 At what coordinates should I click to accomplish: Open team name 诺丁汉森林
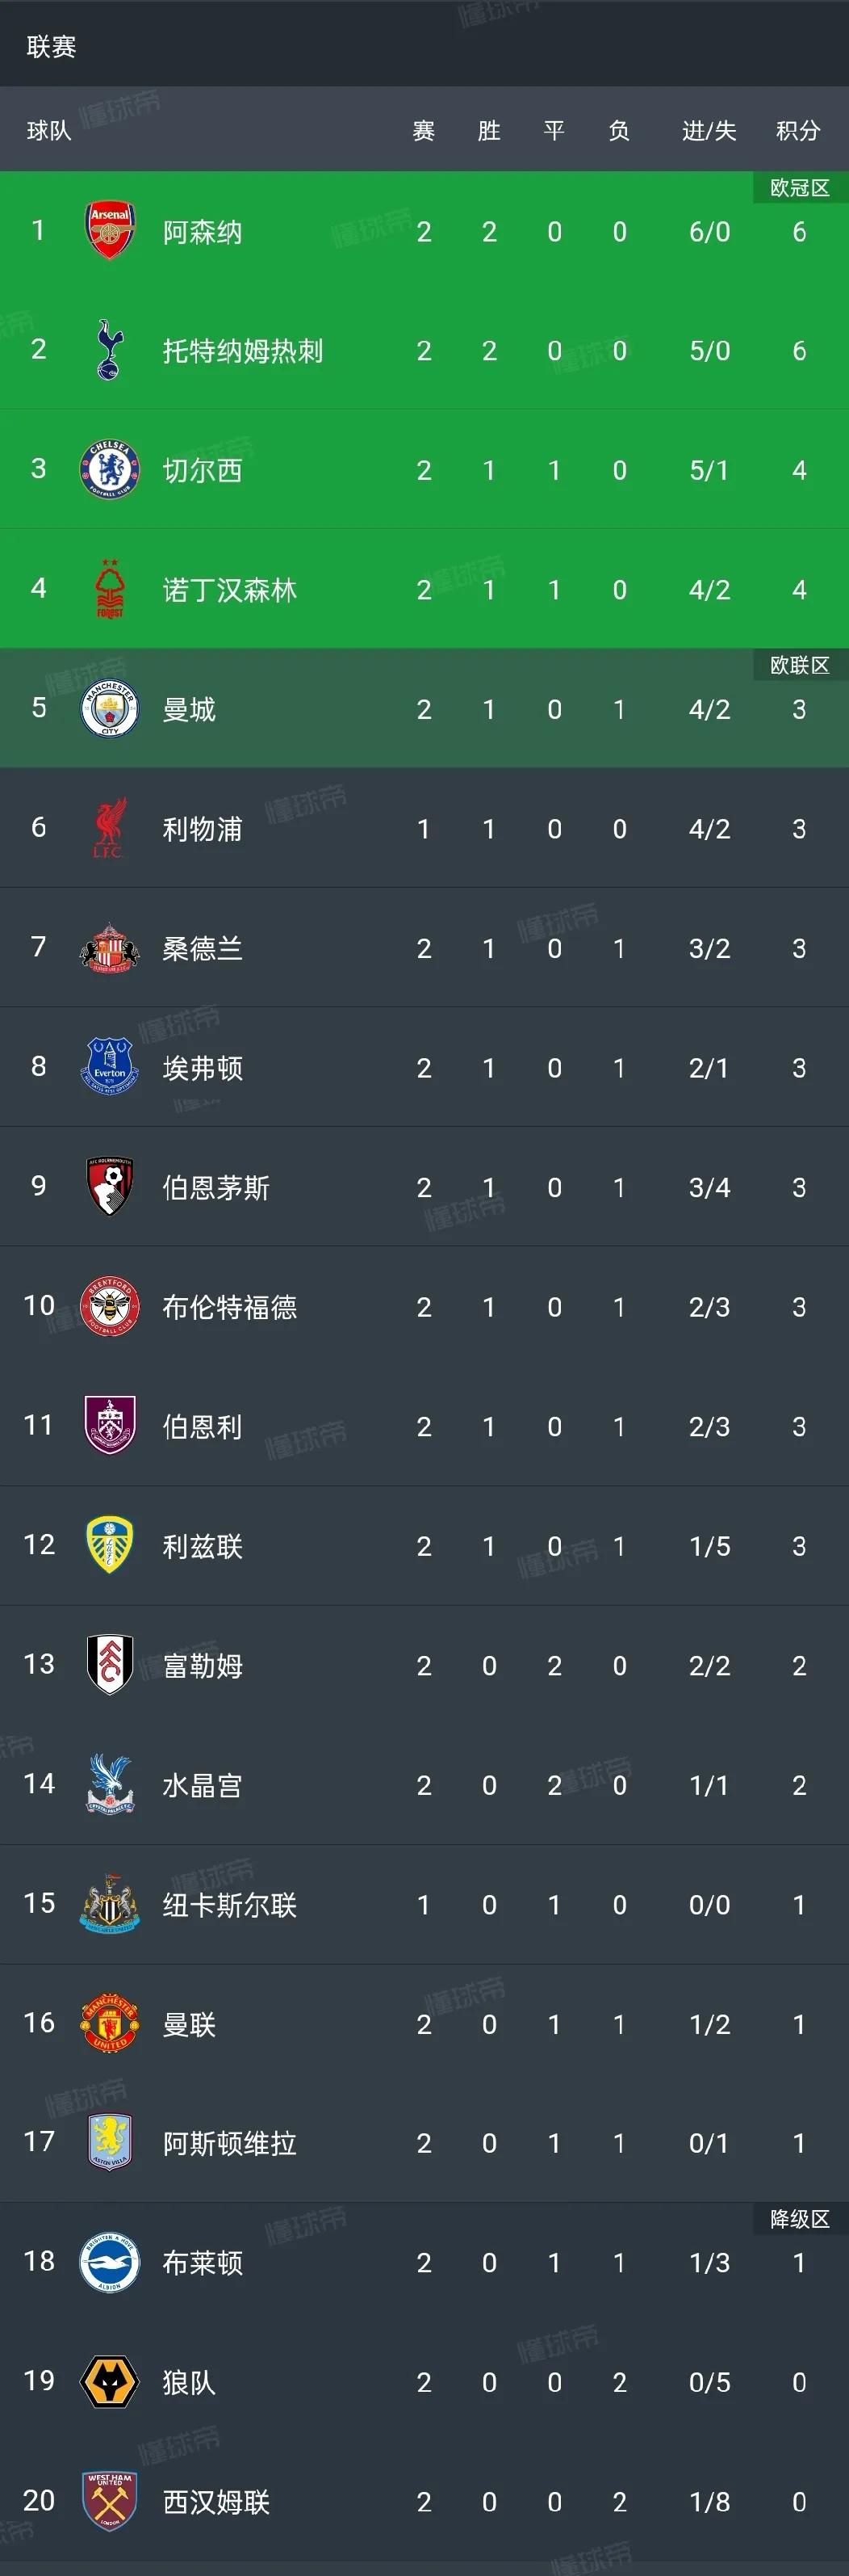230,590
